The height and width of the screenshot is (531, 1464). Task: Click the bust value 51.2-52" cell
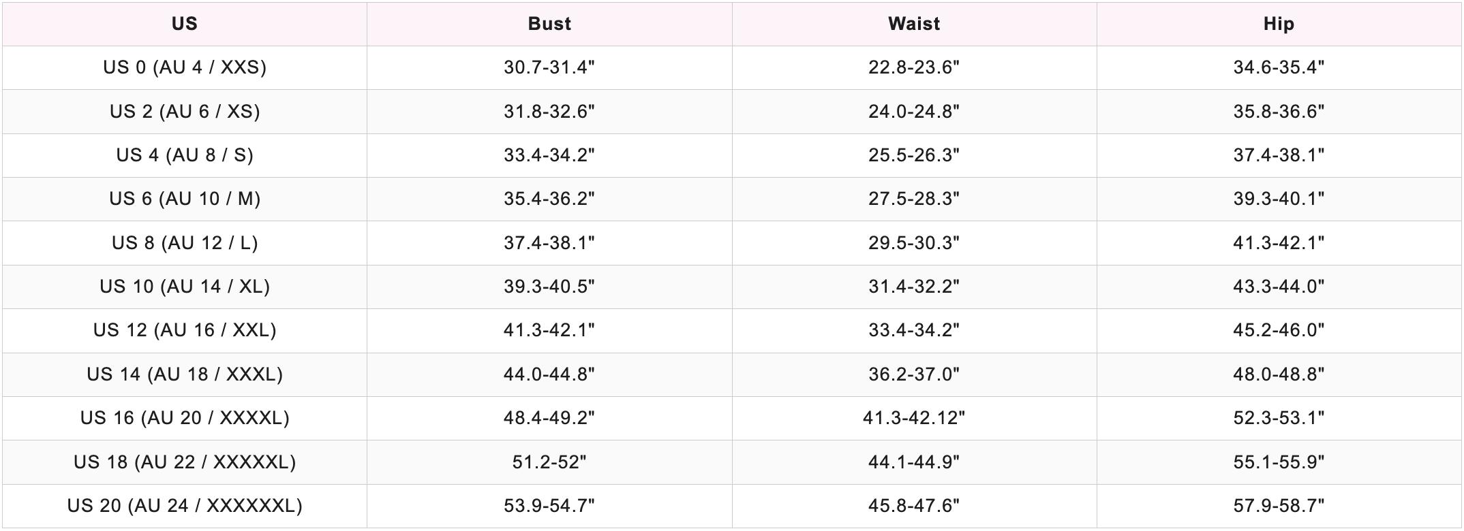549,462
